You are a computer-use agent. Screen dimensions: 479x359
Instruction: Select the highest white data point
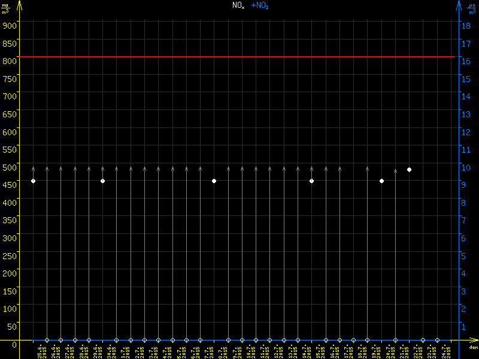coord(410,170)
